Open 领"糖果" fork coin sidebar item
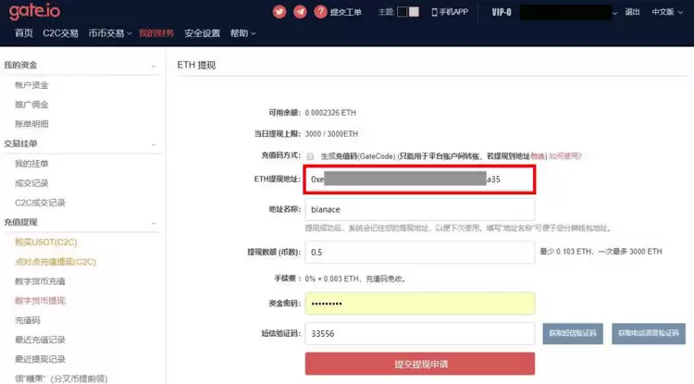 coord(61,378)
